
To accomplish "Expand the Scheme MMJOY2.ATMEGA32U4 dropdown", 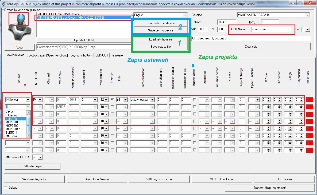I will point(308,15).
